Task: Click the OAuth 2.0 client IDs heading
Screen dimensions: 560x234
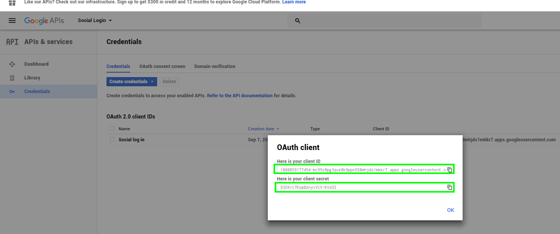Action: point(131,117)
